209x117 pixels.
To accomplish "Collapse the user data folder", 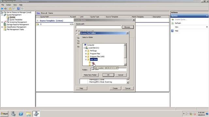I will 86,59.
